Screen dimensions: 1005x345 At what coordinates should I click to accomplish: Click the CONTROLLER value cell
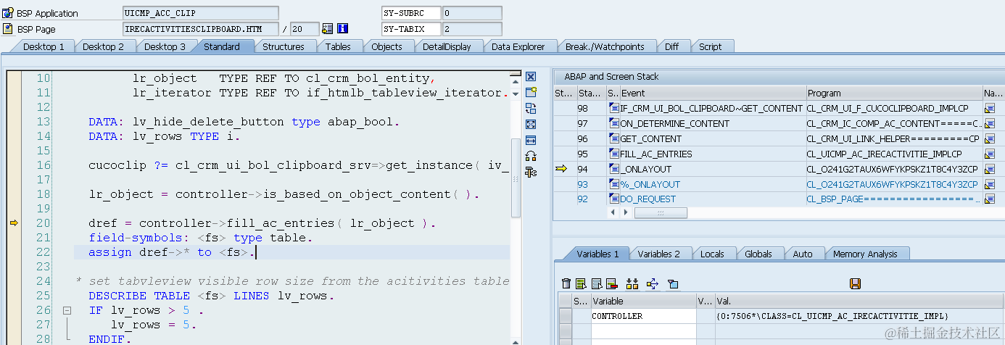pos(859,316)
